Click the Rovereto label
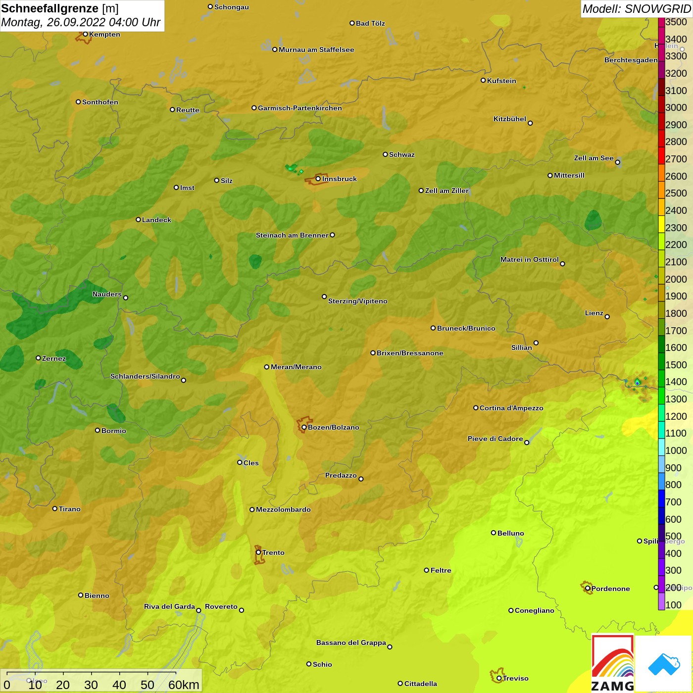The image size is (693, 693). coord(221,606)
